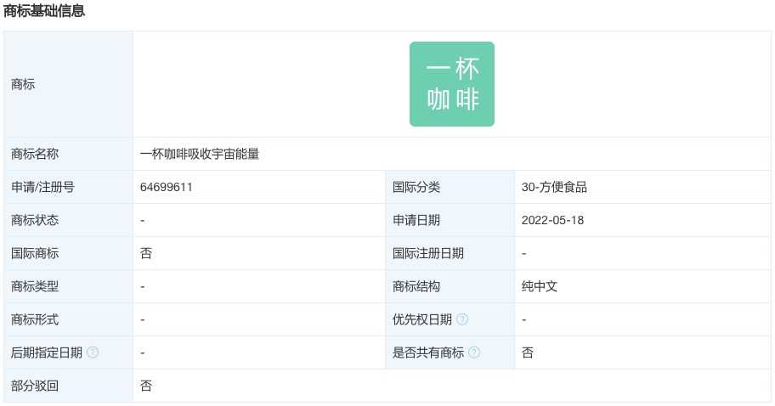Select the registration number 64699611
Viewport: 775px width, 406px height.
[x=167, y=187]
